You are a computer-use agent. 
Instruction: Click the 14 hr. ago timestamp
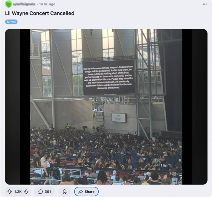coord(47,4)
